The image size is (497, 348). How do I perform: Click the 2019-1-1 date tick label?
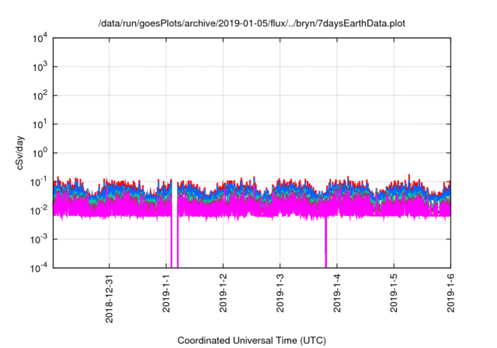[166, 294]
